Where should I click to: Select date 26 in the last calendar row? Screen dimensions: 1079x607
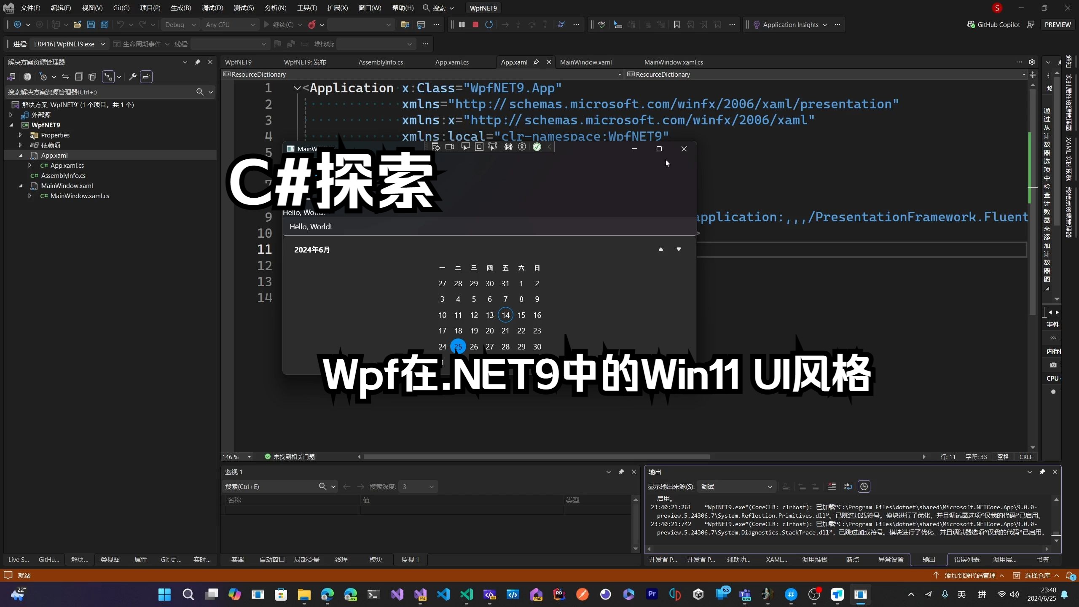coord(474,346)
